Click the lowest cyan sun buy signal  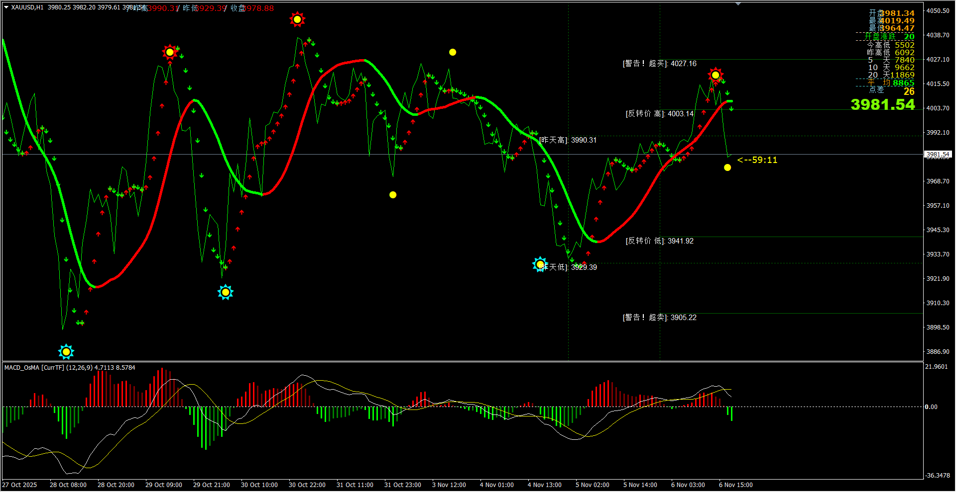(66, 352)
